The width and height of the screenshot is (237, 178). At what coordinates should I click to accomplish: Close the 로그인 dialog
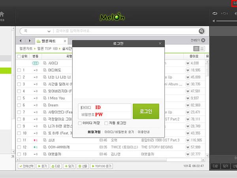click(x=160, y=44)
